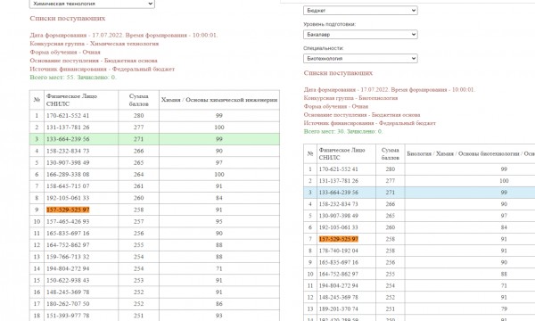This screenshot has height=321, width=535.
Task: Select row 170-621-552 41 in left table
Action: pyautogui.click(x=154, y=116)
